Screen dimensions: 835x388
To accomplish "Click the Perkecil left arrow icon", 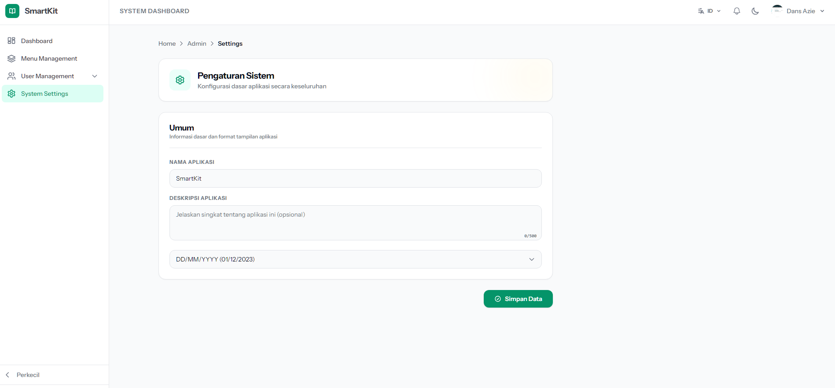I will pos(7,375).
